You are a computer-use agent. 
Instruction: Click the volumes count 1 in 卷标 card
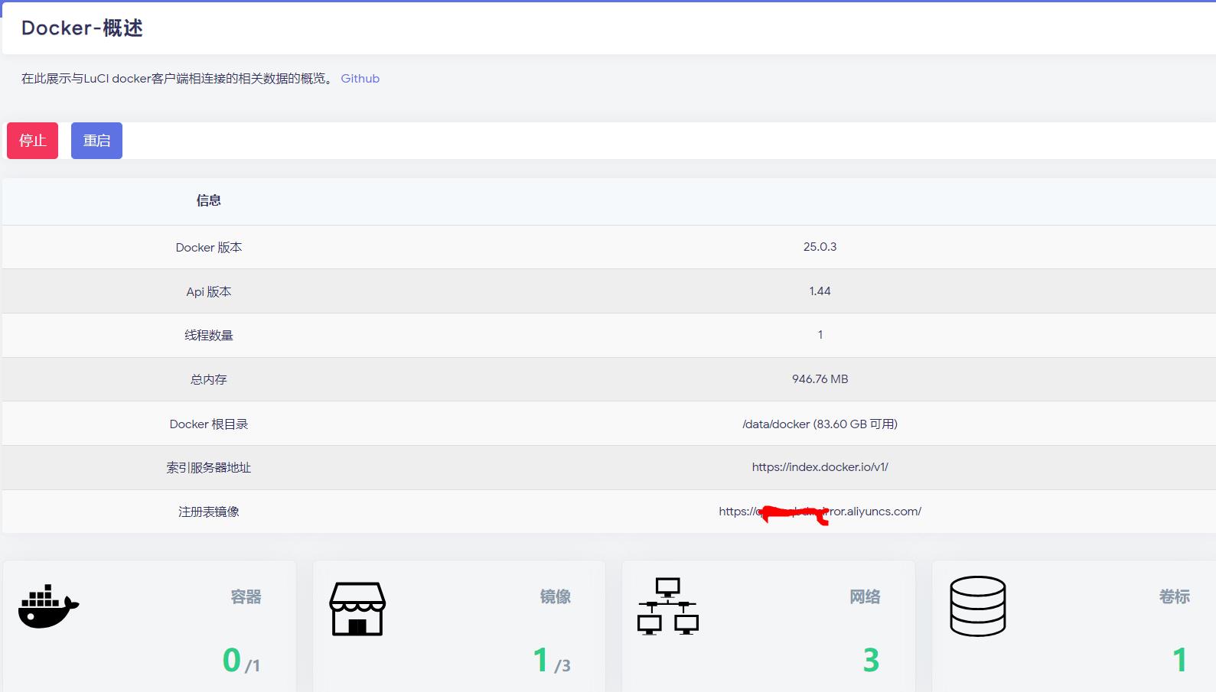click(x=1180, y=660)
